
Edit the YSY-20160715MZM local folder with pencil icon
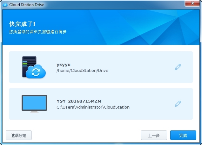click(178, 104)
